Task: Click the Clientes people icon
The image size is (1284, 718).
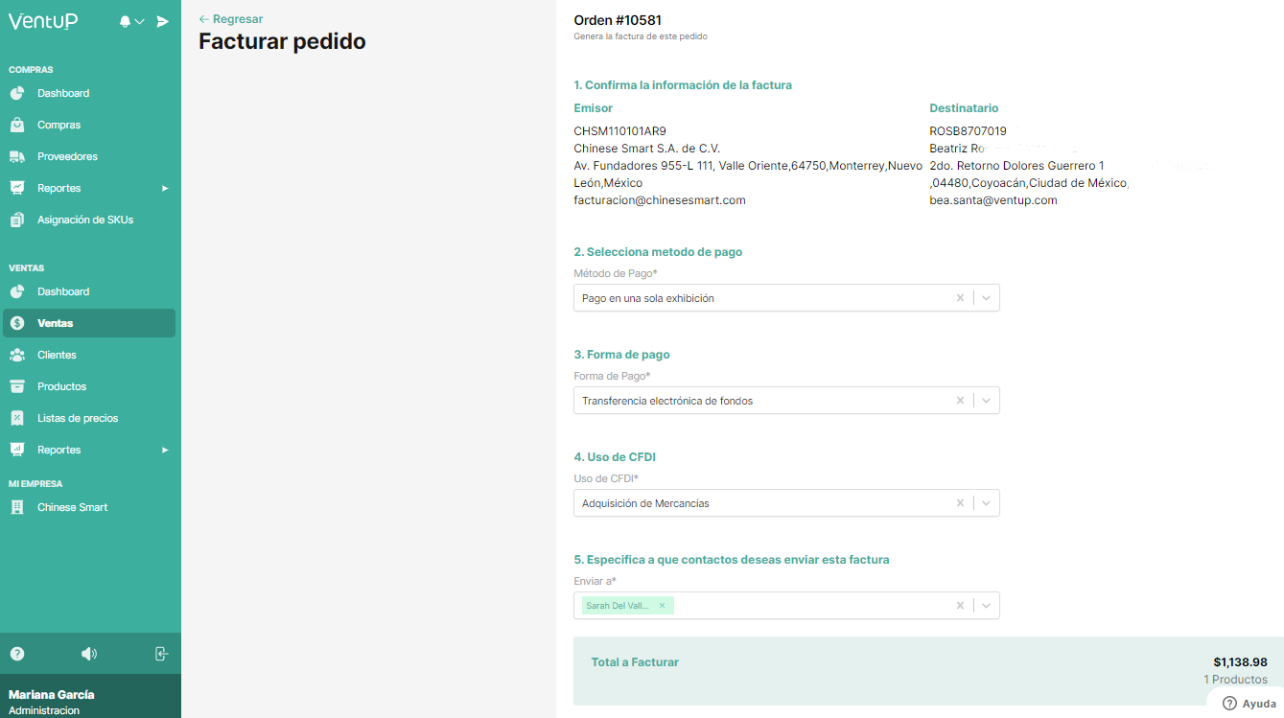Action: pos(17,355)
